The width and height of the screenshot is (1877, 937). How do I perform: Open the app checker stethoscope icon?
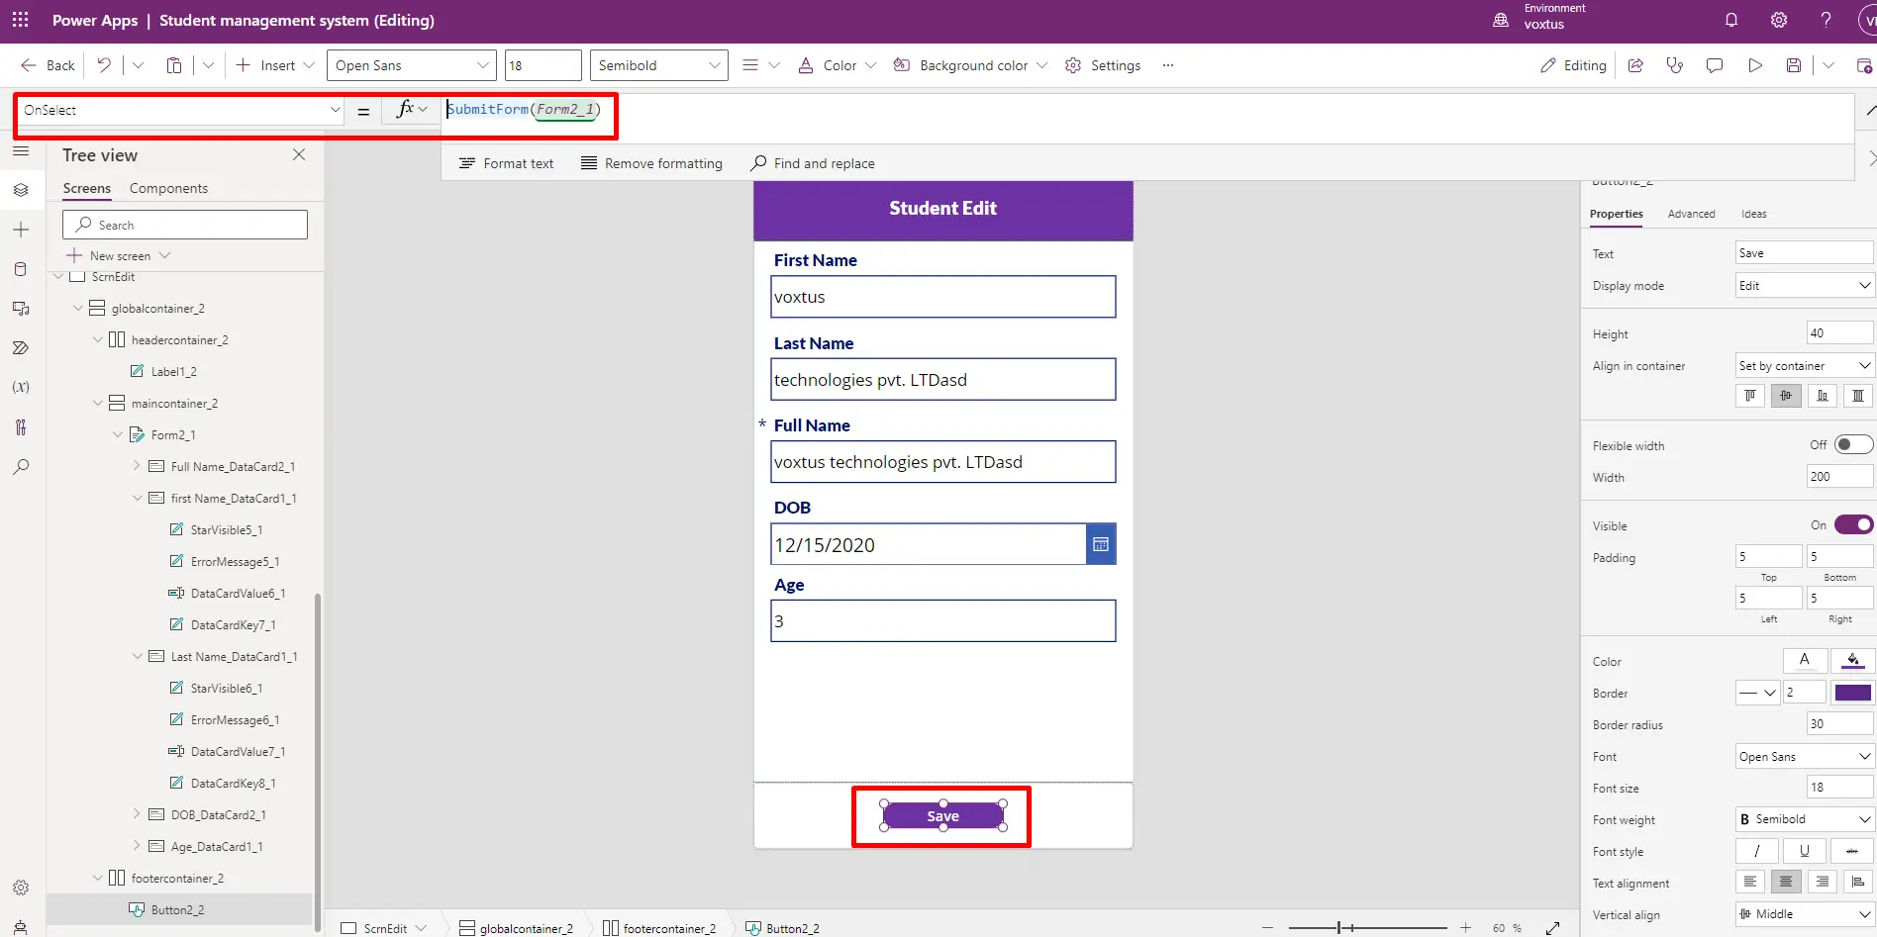[1675, 65]
